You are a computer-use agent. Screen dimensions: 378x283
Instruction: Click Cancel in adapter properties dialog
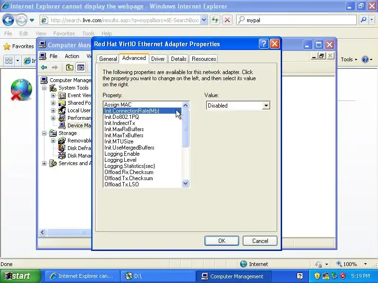[260, 241]
